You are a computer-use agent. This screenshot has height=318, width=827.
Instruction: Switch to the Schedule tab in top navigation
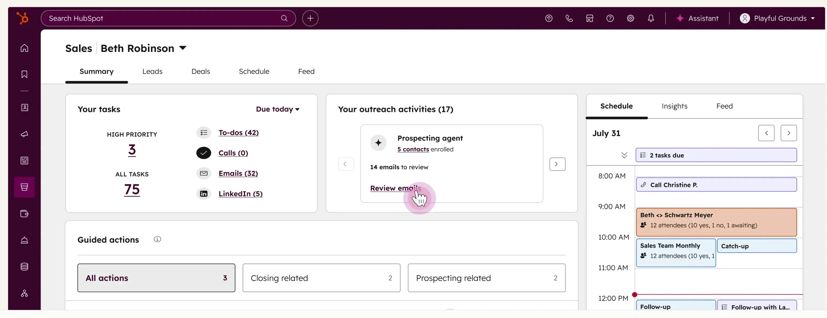(254, 71)
